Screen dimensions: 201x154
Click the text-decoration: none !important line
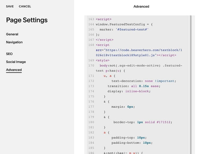[x=144, y=81]
